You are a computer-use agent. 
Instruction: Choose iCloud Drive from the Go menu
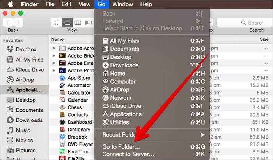[152, 106]
